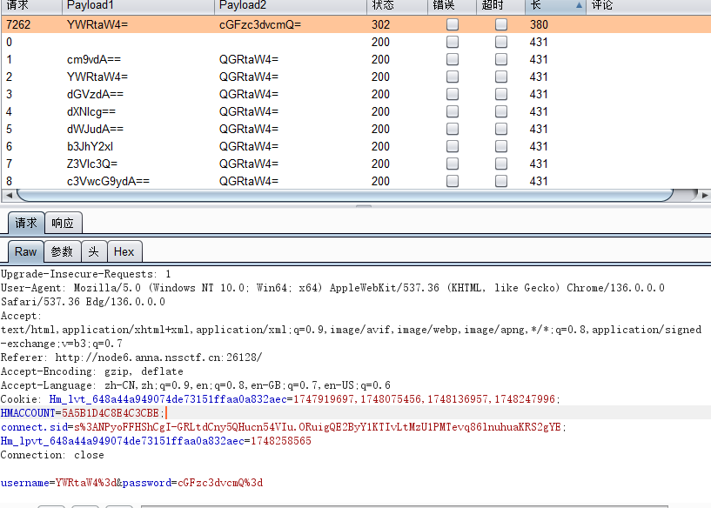Click the Payload1 cell b3JhY2xl
The width and height of the screenshot is (711, 508).
coord(90,146)
